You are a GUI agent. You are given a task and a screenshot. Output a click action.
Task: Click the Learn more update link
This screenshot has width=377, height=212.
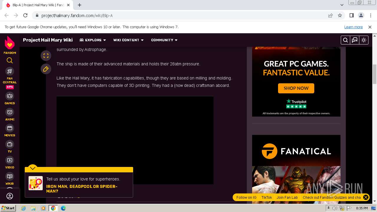click(x=353, y=27)
